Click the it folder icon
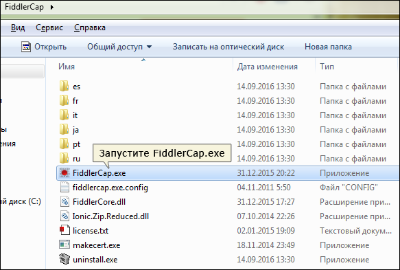This screenshot has height=270, width=400. point(64,115)
